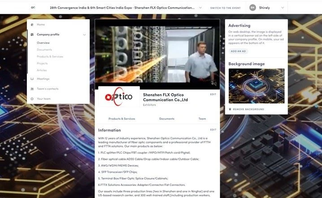Image resolution: width=322 pixels, height=198 pixels.
Task: Open the Home icon in sidebar
Action: click(x=32, y=25)
